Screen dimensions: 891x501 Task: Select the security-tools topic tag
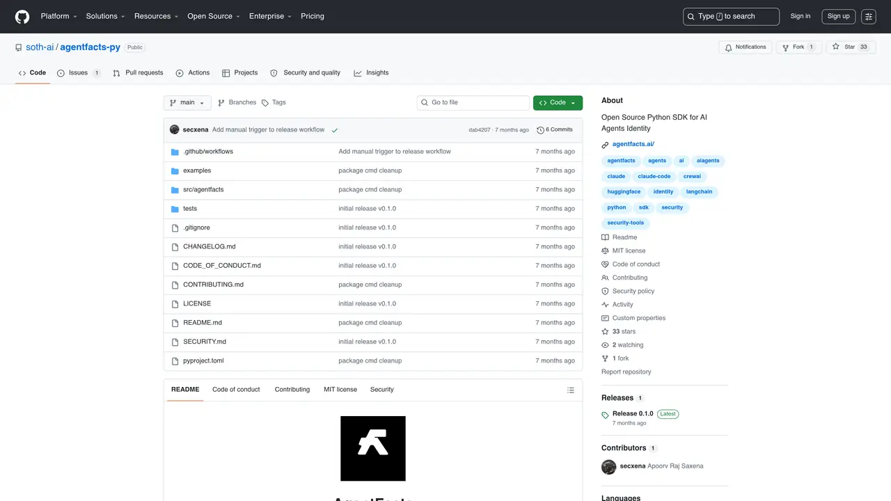[x=626, y=223]
